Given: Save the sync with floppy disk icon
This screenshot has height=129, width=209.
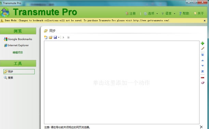Looking at the screenshot, I should (55, 37).
